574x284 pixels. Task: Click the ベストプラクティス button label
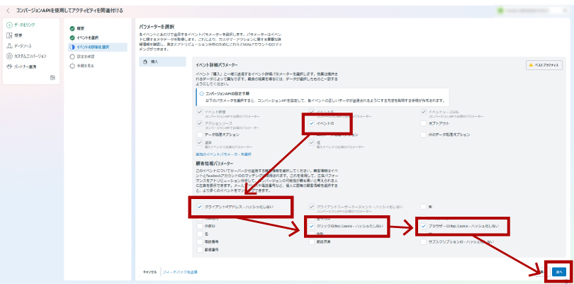[546, 65]
